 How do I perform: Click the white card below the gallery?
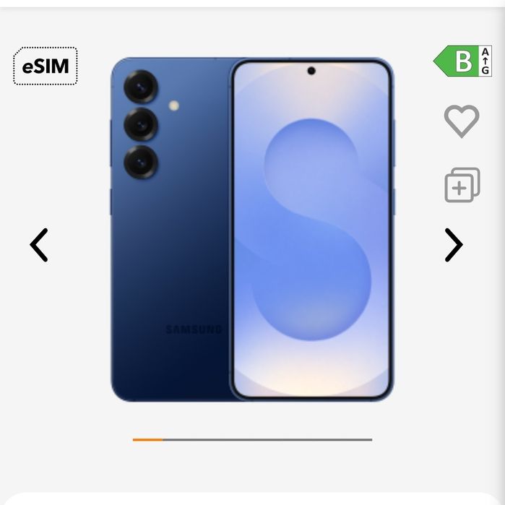click(253, 498)
